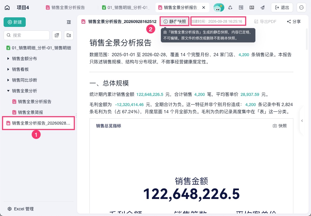311x216 pixels.
Task: Expand the 销售看板 folder
Action: pyautogui.click(x=8, y=69)
